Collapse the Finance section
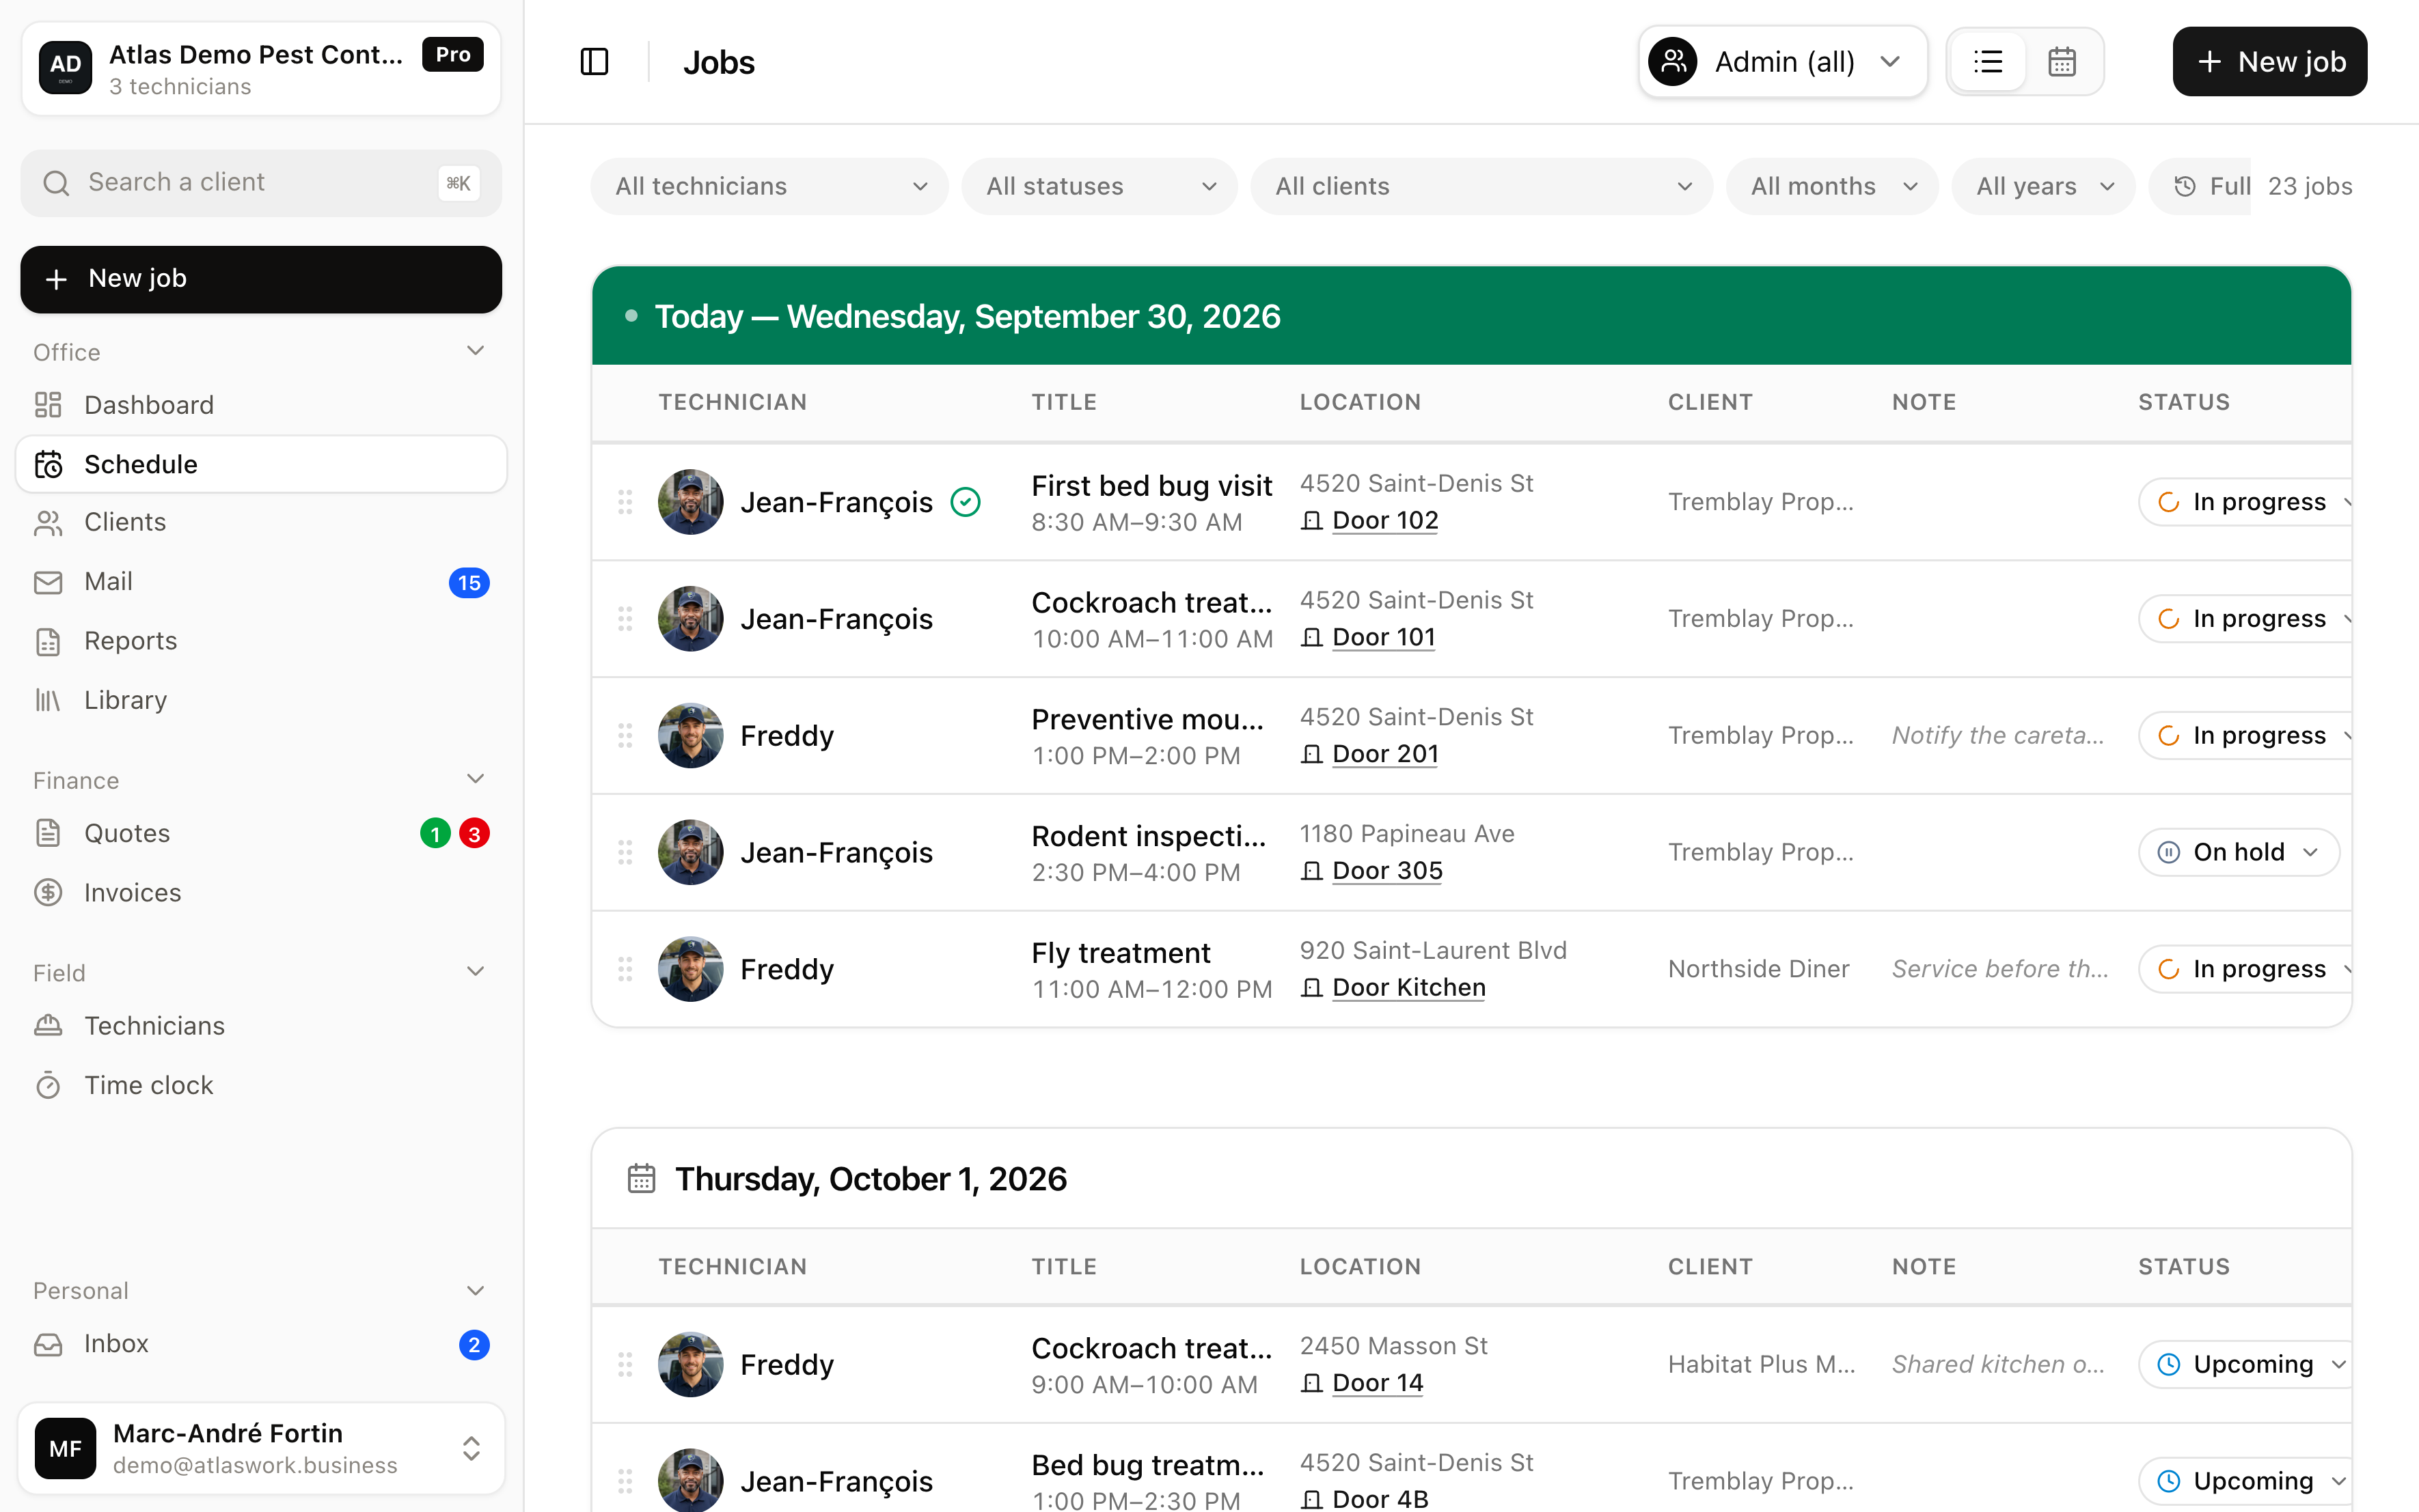The image size is (2419, 1512). [475, 779]
